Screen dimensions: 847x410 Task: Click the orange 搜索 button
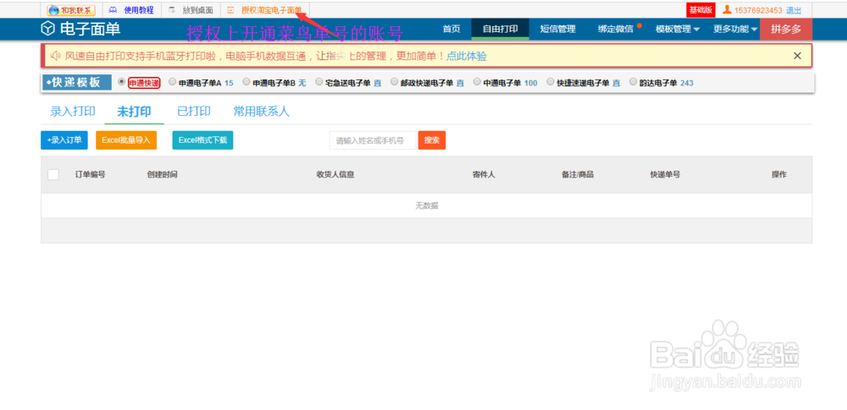432,140
